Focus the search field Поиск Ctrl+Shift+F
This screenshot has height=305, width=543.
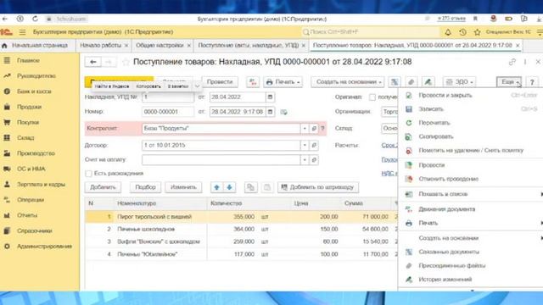pos(371,32)
